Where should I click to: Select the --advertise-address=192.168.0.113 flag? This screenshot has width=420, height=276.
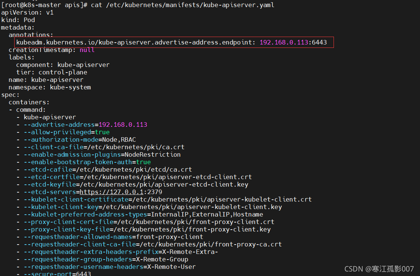[x=82, y=125]
